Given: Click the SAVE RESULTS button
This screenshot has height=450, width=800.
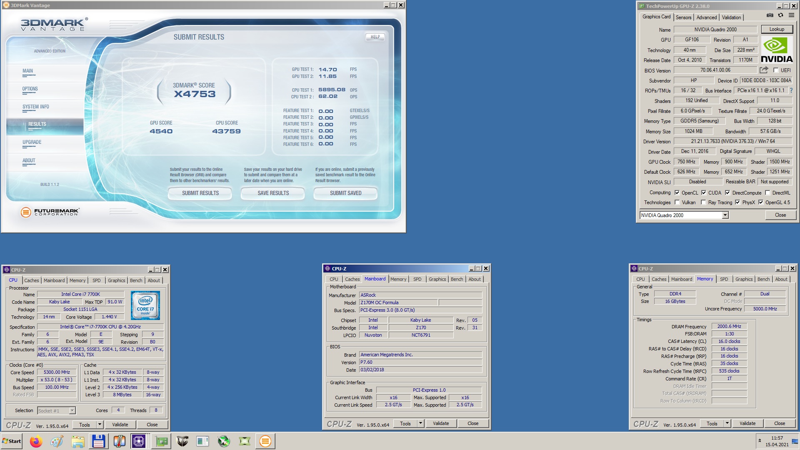Looking at the screenshot, I should 273,193.
